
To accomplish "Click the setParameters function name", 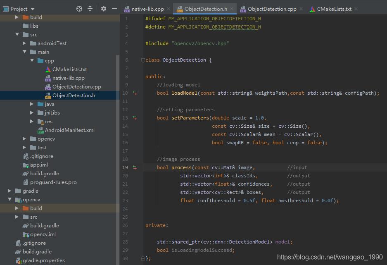I will [x=190, y=118].
